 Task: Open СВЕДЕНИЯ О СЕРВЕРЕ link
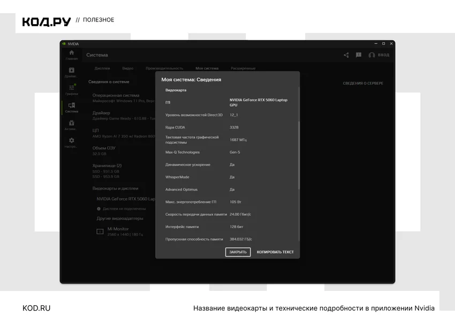point(363,84)
